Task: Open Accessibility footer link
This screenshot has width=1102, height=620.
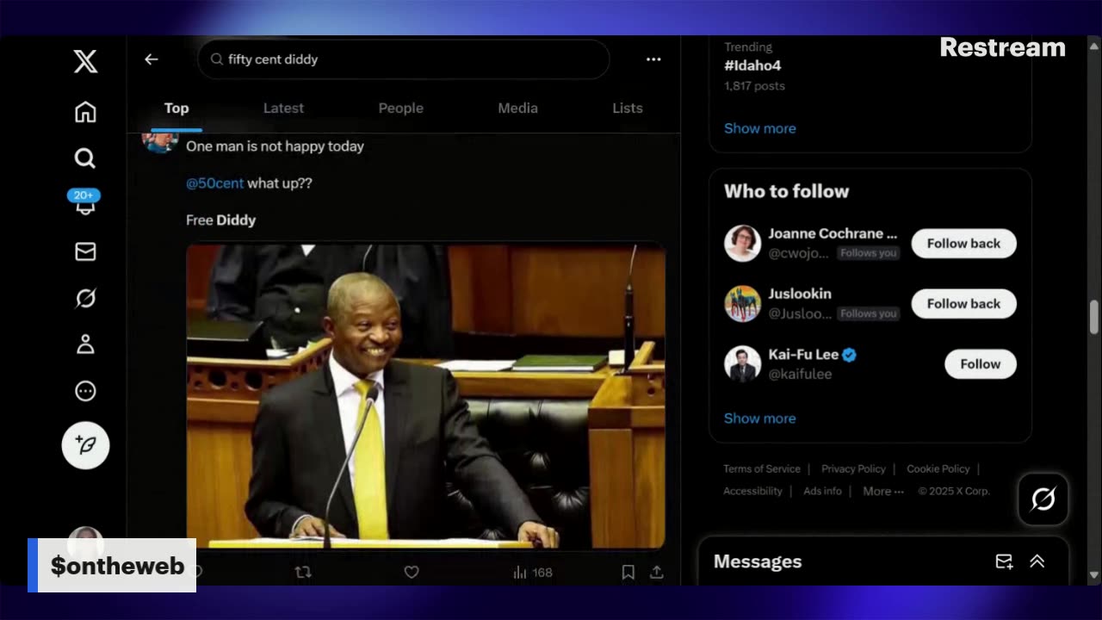Action: tap(752, 492)
